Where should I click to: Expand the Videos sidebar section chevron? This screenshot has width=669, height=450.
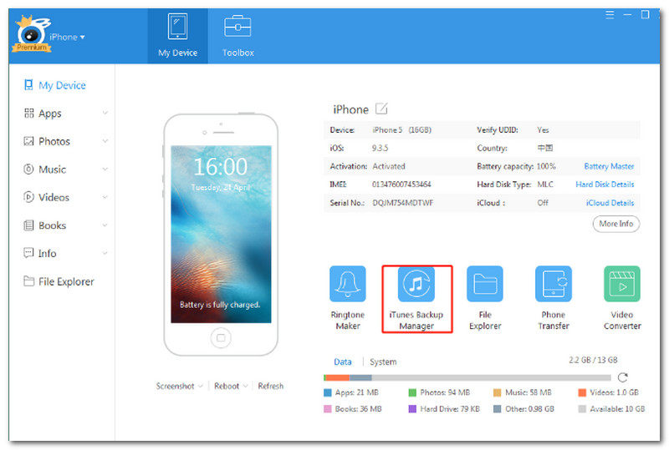tap(105, 197)
